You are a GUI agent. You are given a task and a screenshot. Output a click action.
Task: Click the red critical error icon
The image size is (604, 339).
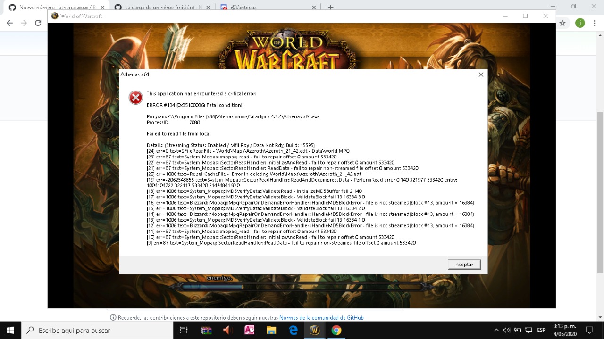coord(135,98)
